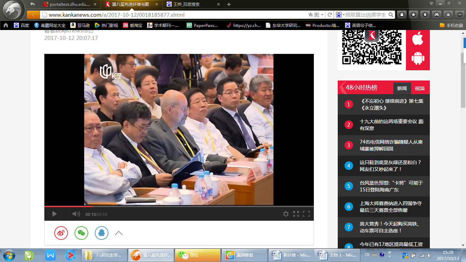466x262 pixels.
Task: Share the video via WeChat icon
Action: [81, 233]
